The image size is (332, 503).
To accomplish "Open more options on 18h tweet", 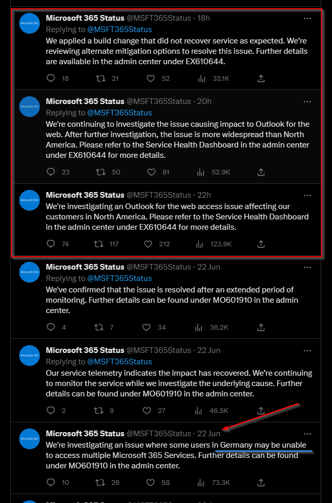I will click(307, 18).
